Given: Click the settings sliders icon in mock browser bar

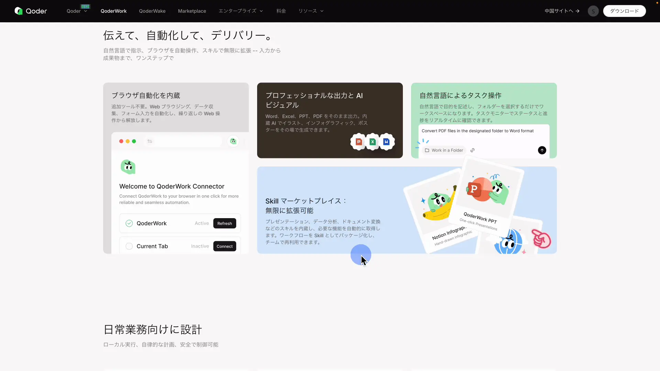Looking at the screenshot, I should click(x=150, y=141).
